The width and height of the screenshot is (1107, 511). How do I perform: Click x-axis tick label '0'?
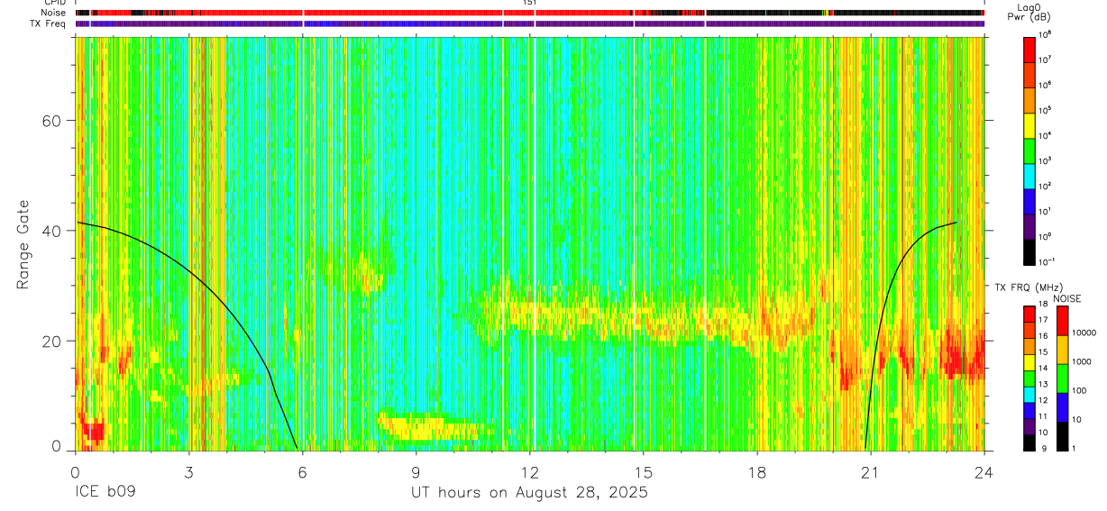click(75, 471)
